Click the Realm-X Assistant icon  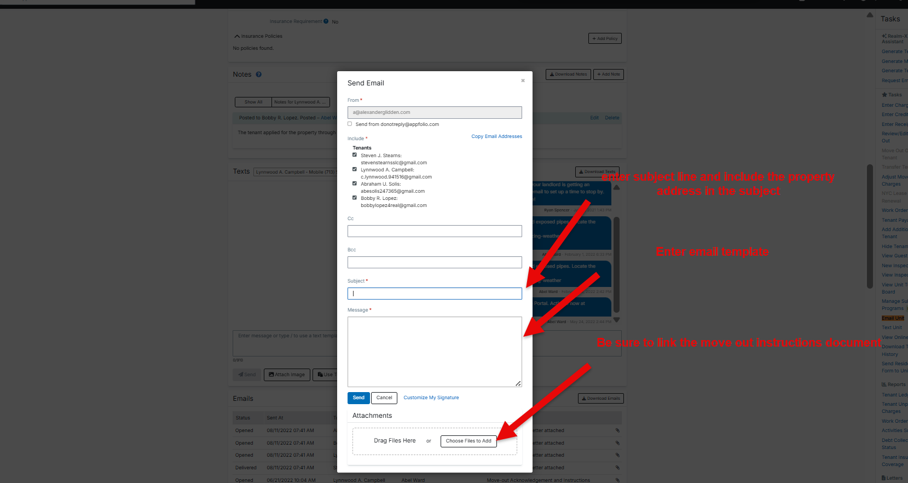point(884,36)
